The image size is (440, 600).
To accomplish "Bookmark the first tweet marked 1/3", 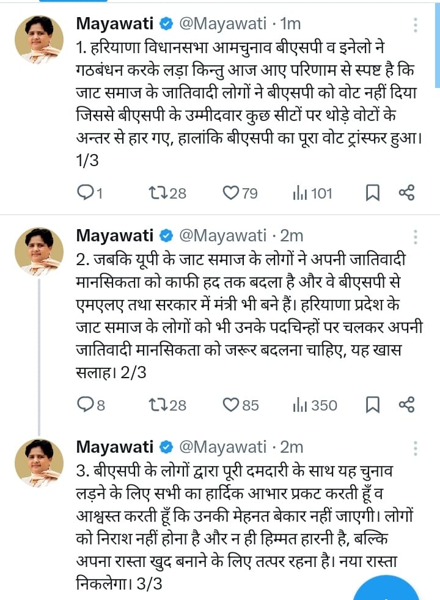I will [x=372, y=194].
